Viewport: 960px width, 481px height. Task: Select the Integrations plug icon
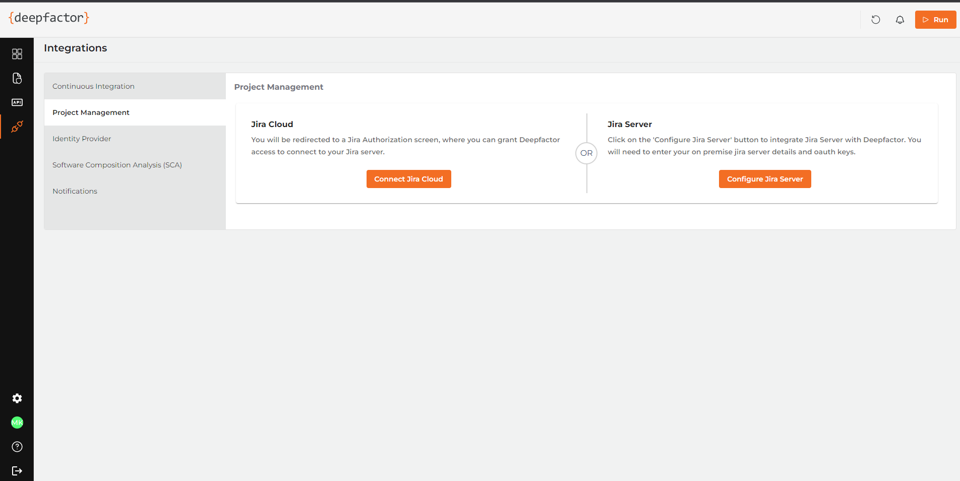pos(17,127)
